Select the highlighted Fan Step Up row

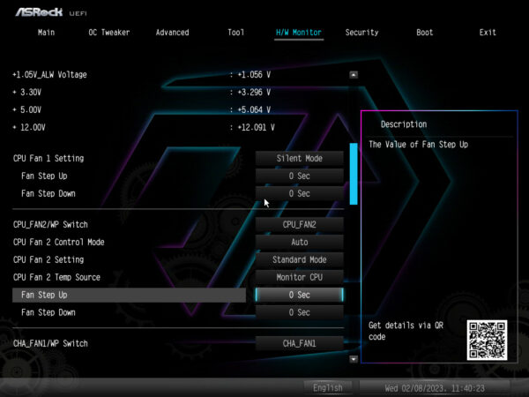click(129, 295)
